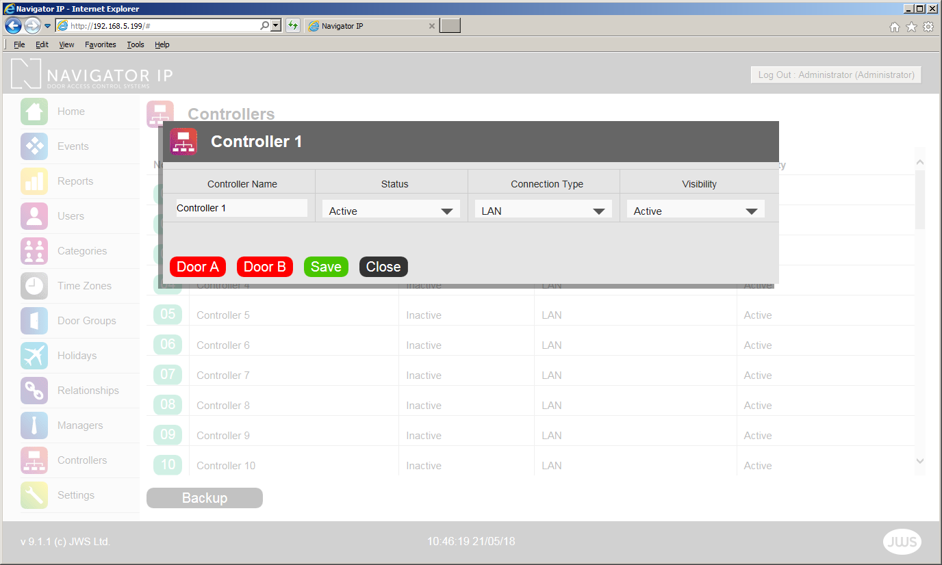Open the Relationships chain link icon
942x565 pixels.
pos(34,391)
